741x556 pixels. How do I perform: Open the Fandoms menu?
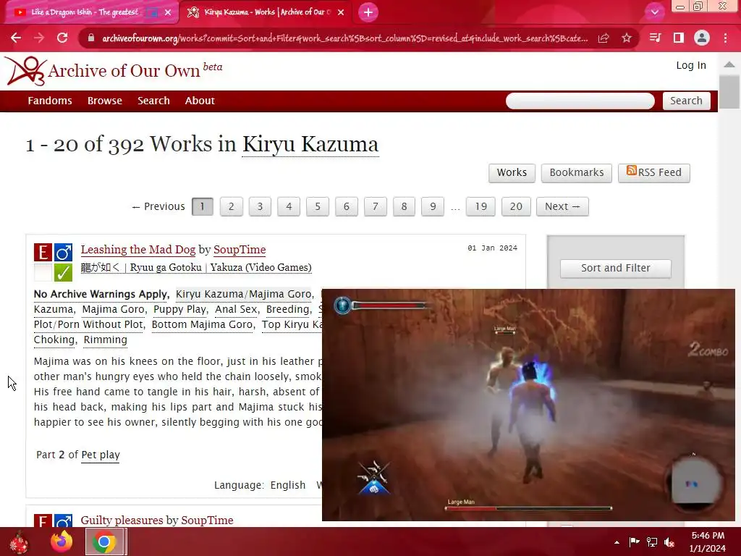point(50,101)
